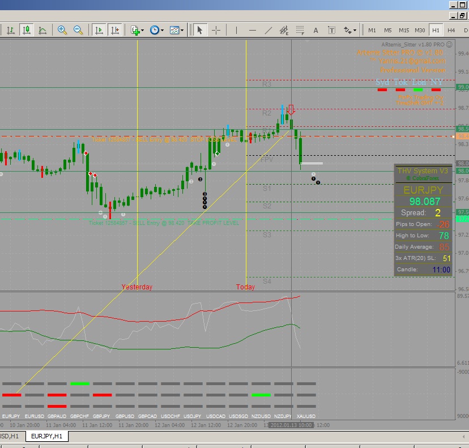Select the crosshair tool
The image size is (469, 448).
tap(216, 30)
